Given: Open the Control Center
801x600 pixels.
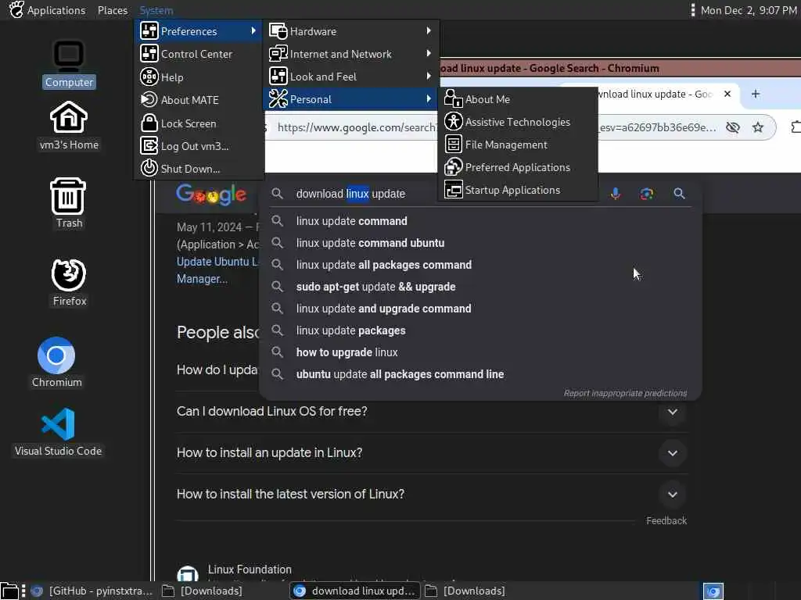Looking at the screenshot, I should coord(198,54).
